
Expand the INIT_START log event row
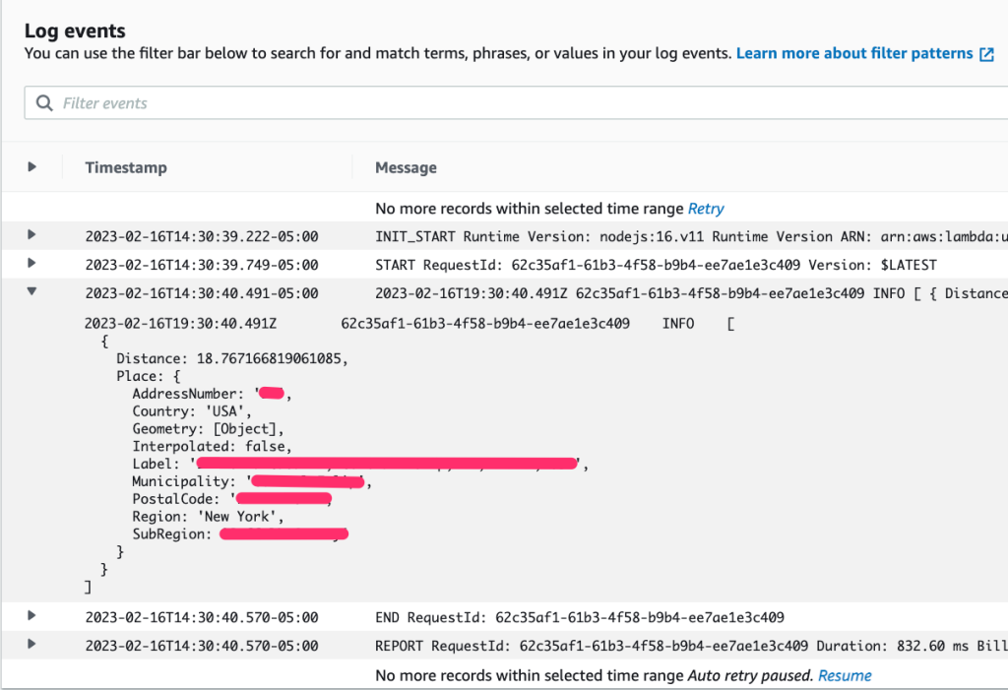click(x=31, y=235)
